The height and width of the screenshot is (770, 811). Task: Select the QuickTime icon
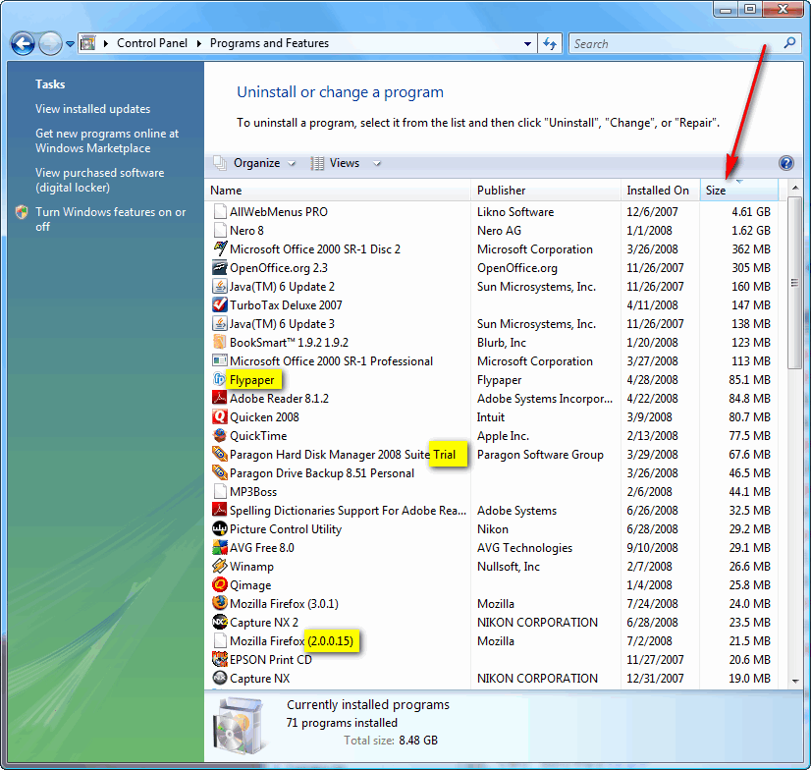coord(220,435)
